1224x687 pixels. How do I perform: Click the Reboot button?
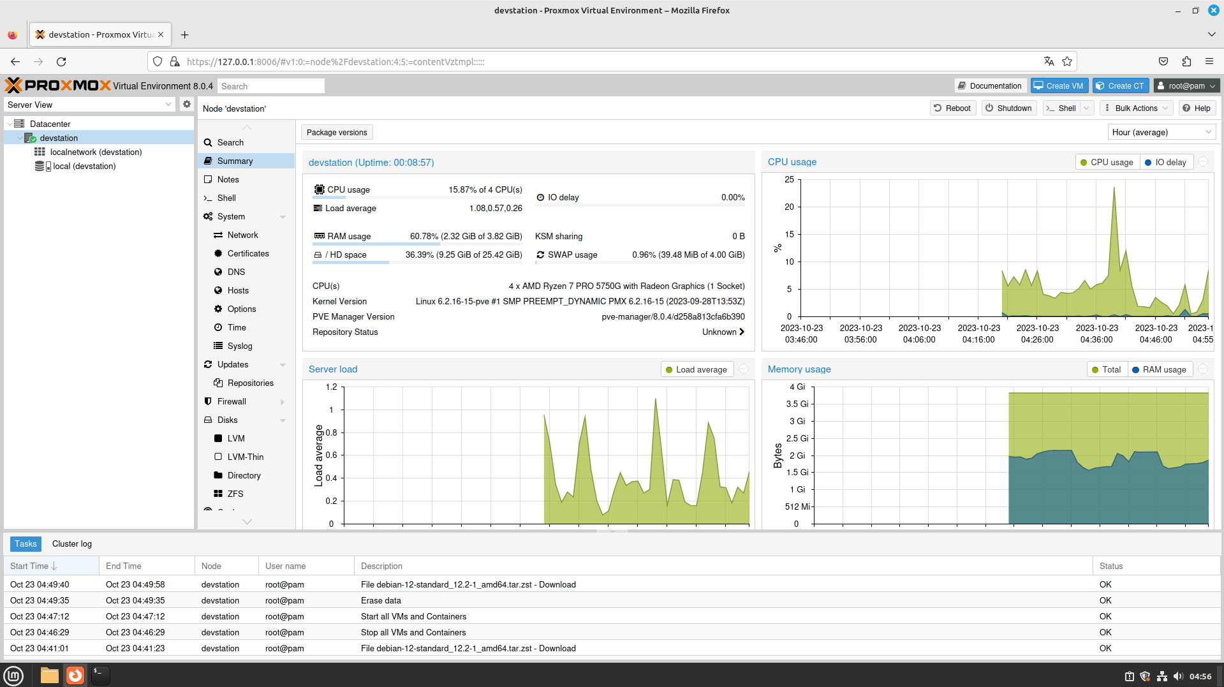pyautogui.click(x=953, y=108)
